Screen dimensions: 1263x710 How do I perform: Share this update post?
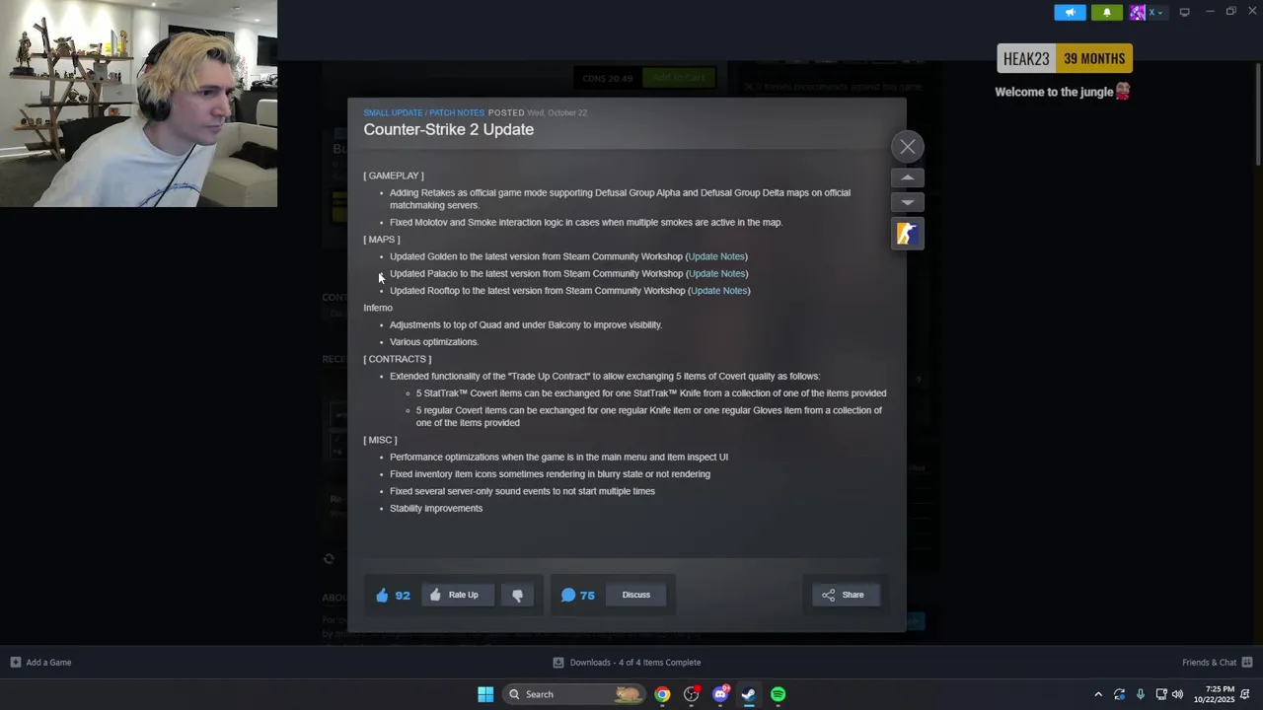pos(844,595)
